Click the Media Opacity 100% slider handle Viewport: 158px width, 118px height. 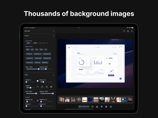point(53,93)
